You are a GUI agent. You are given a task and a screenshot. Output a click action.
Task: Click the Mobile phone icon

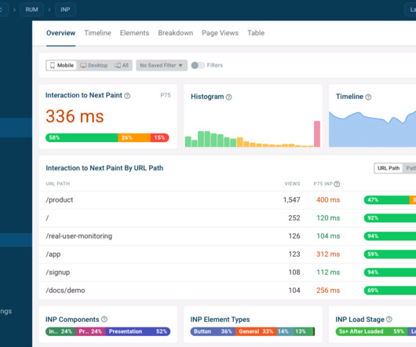coord(53,65)
